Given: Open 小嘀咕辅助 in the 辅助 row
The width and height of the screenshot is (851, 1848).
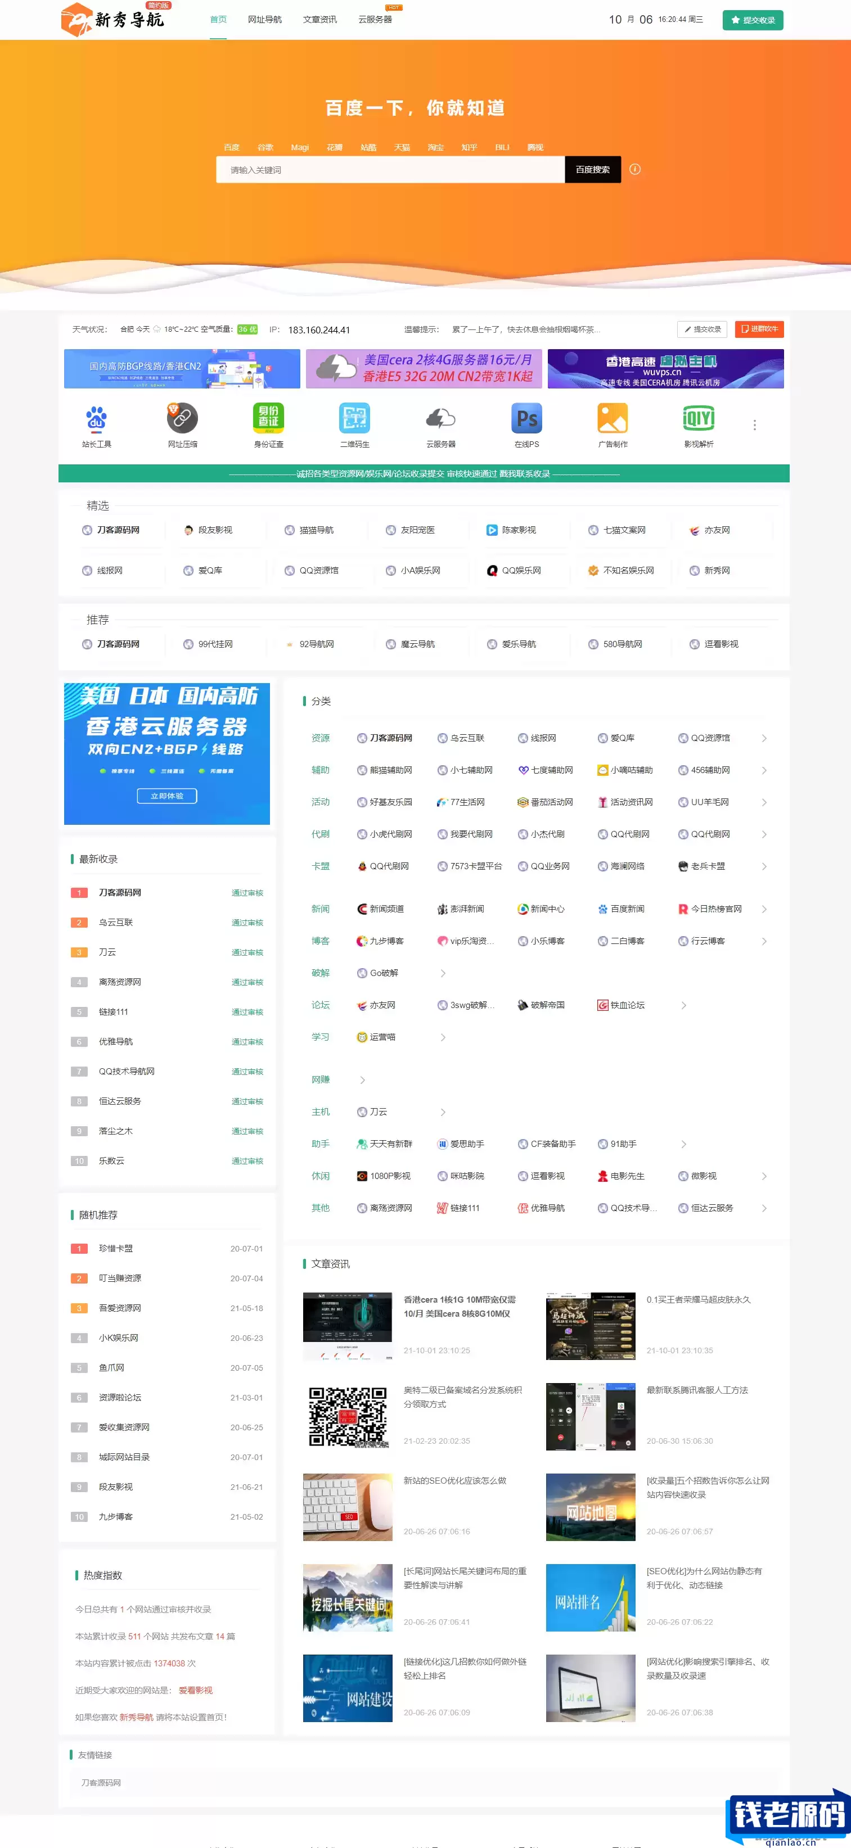Looking at the screenshot, I should click(x=625, y=770).
